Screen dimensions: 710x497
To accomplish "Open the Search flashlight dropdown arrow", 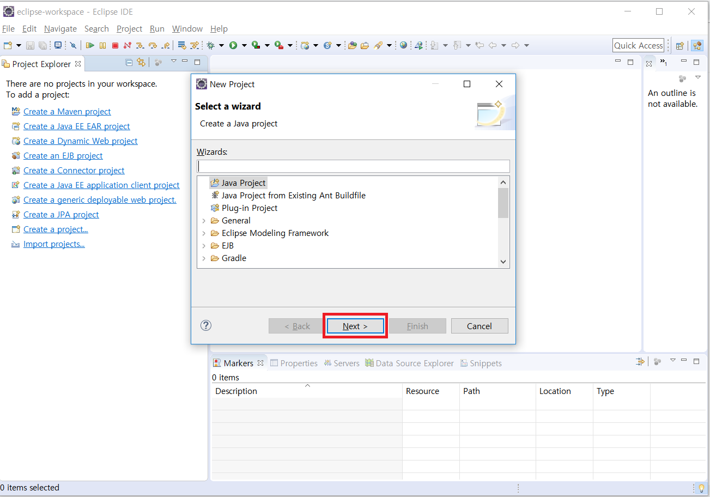I will coord(389,45).
